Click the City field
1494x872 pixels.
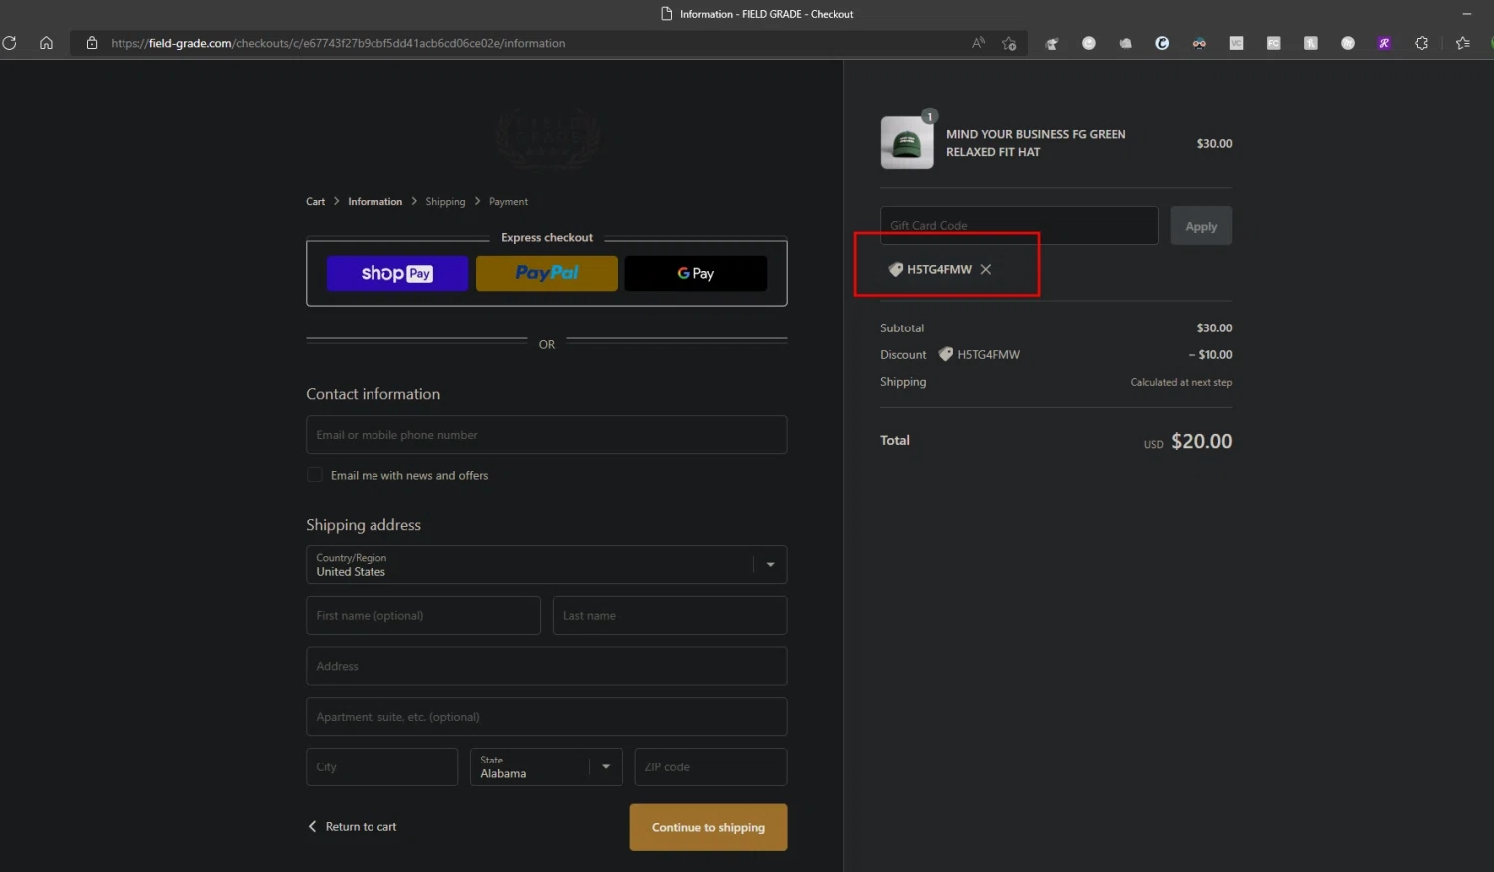click(382, 767)
